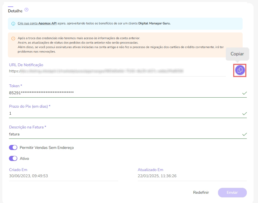Click the copy icon for the notification URL
This screenshot has width=258, height=203.
click(240, 70)
